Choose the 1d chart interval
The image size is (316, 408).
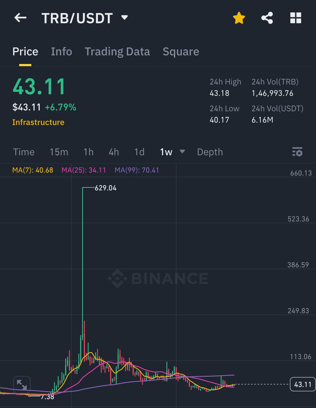pyautogui.click(x=139, y=152)
